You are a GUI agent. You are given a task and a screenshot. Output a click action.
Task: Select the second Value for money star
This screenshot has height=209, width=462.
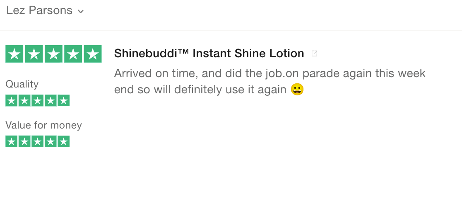tap(24, 142)
